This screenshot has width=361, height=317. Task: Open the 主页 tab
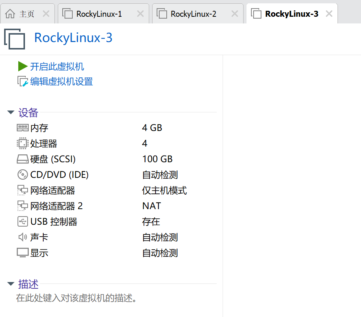[28, 14]
